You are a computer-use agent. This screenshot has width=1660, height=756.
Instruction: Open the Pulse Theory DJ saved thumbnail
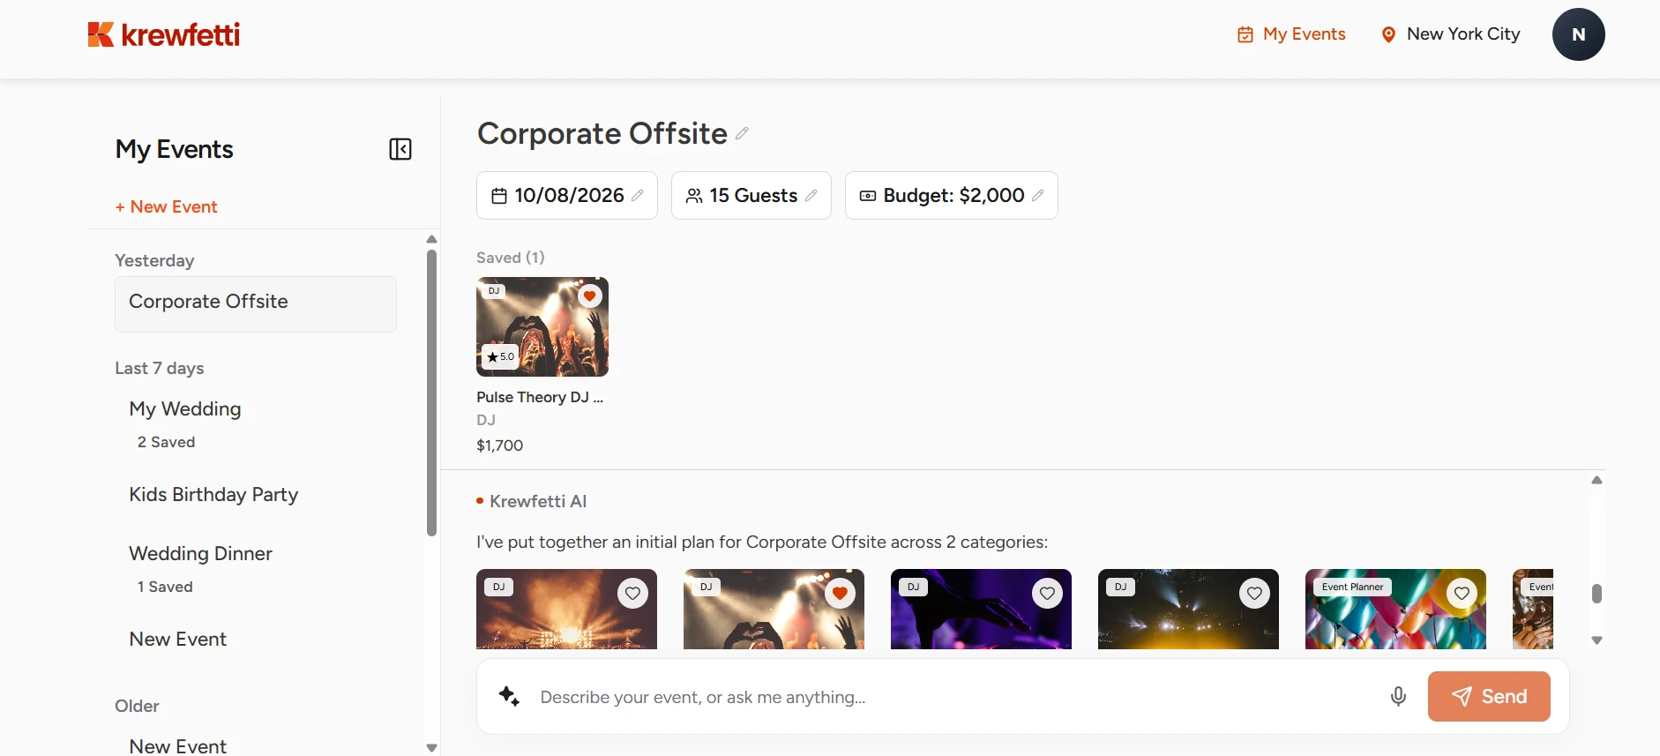click(542, 327)
